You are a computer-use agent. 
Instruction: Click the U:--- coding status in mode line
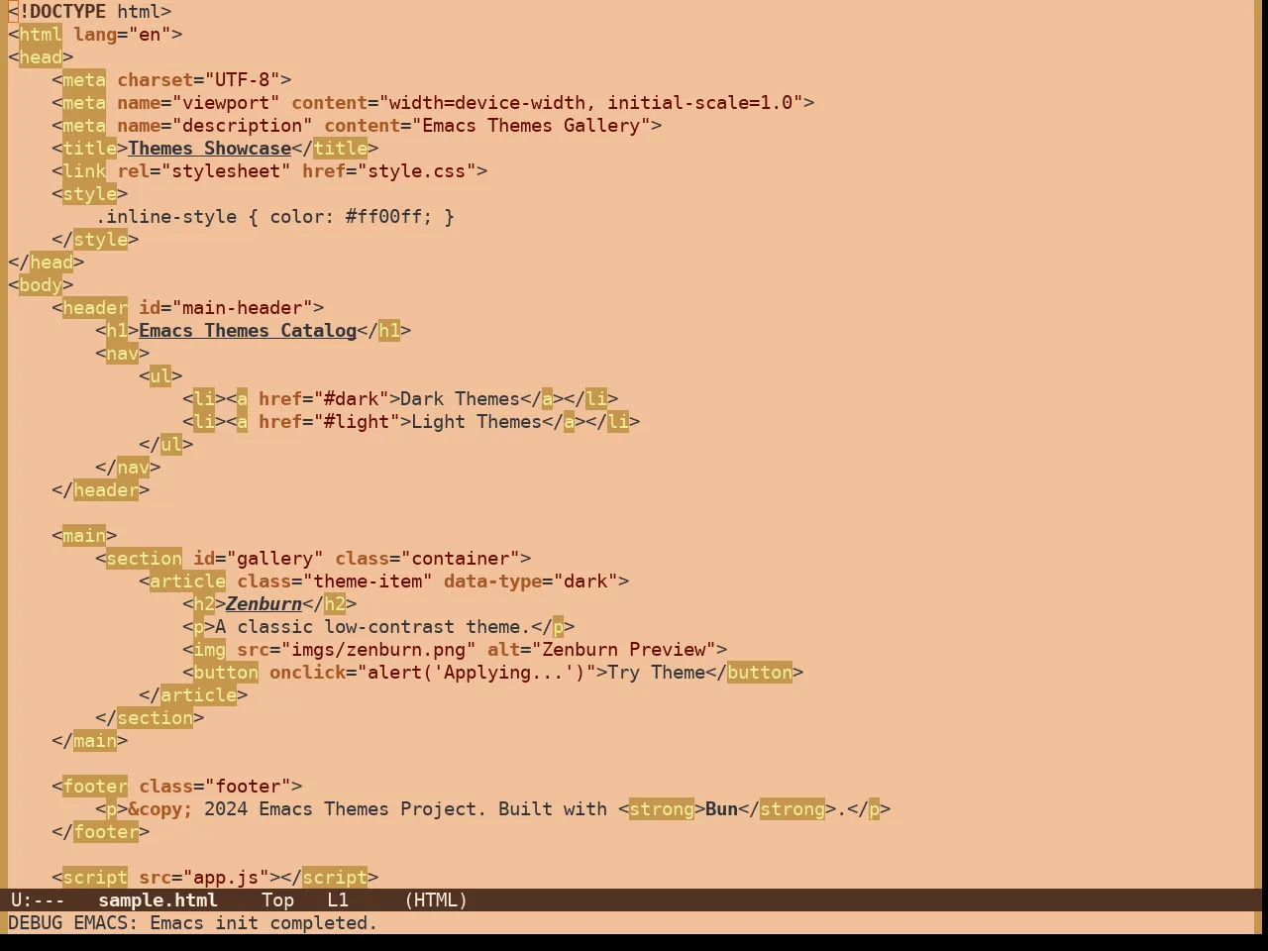click(38, 900)
